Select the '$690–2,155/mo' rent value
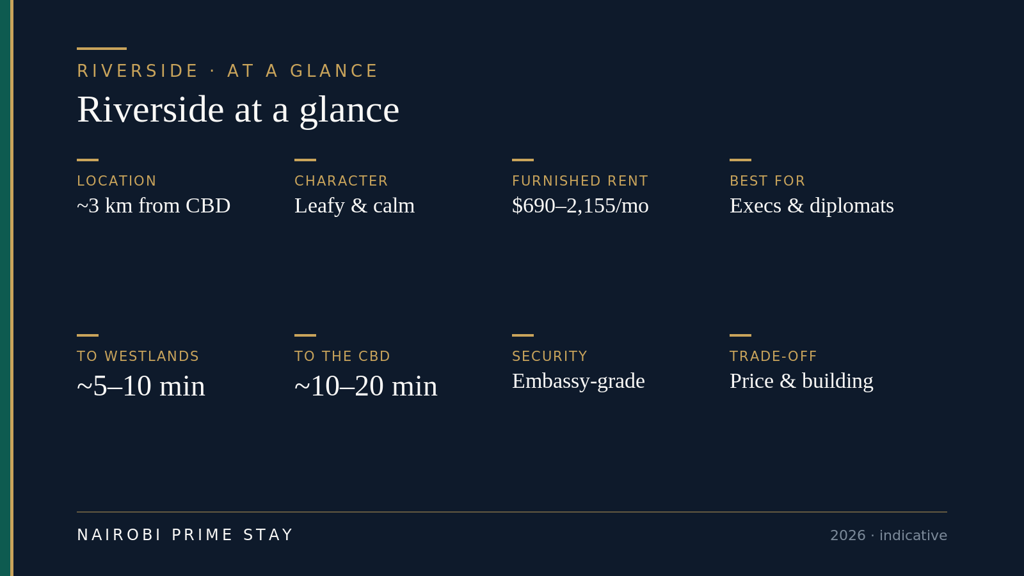 pyautogui.click(x=580, y=205)
